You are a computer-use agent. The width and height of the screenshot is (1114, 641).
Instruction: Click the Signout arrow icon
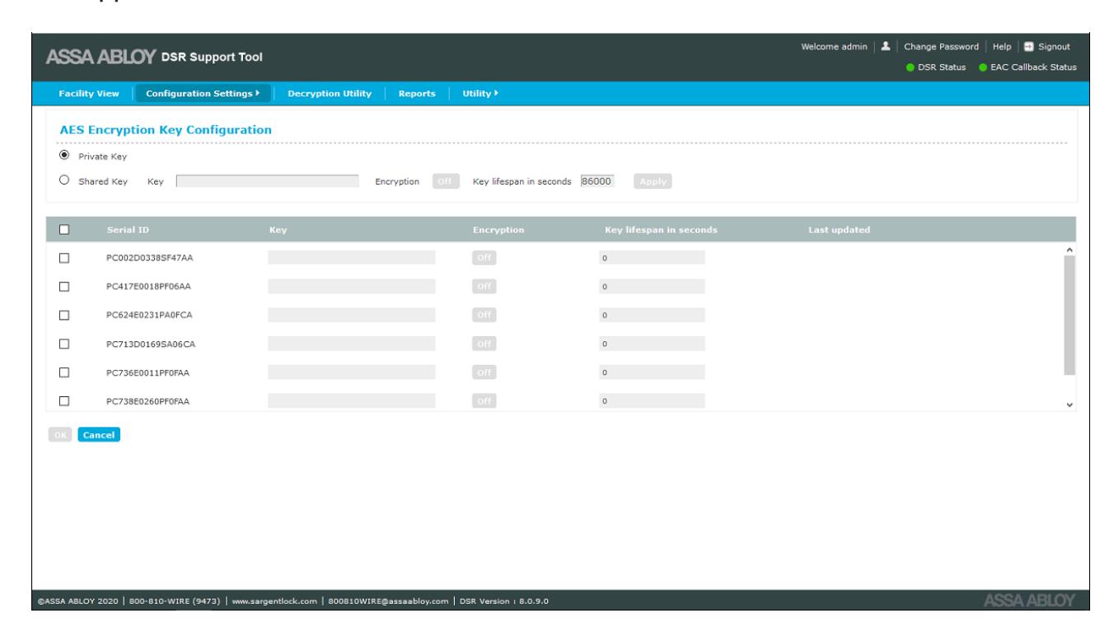coord(1030,46)
